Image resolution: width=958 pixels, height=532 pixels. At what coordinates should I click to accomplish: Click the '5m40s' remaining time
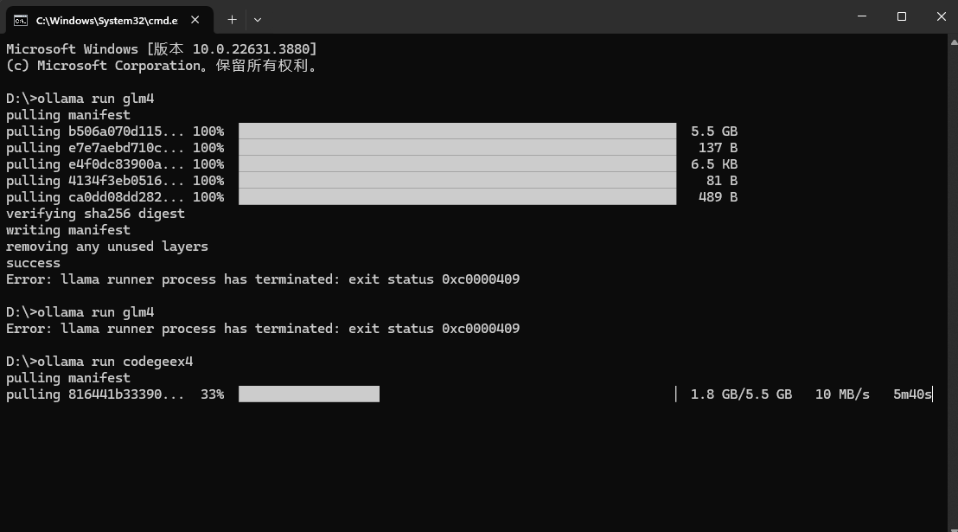pos(913,394)
